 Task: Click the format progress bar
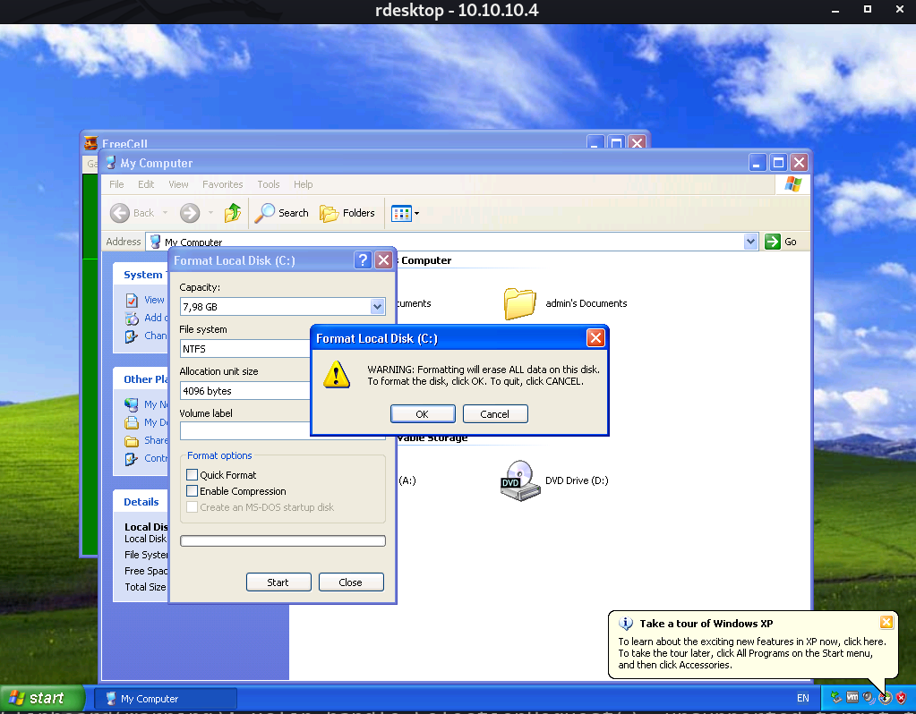[283, 540]
